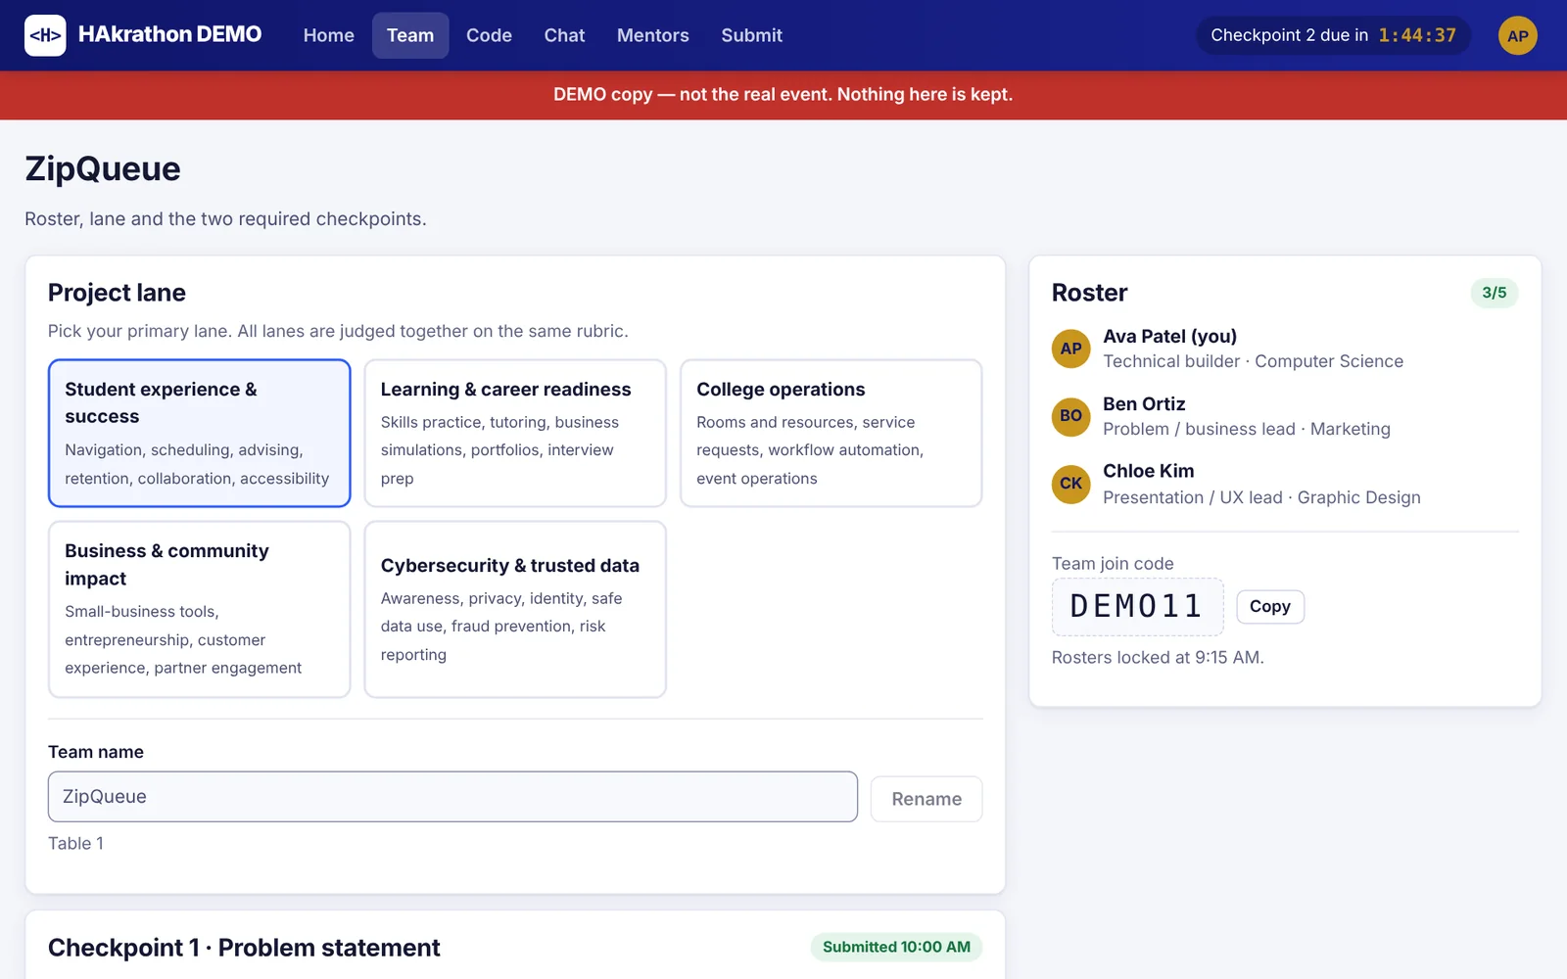
Task: Open the Code tab
Action: (x=489, y=35)
